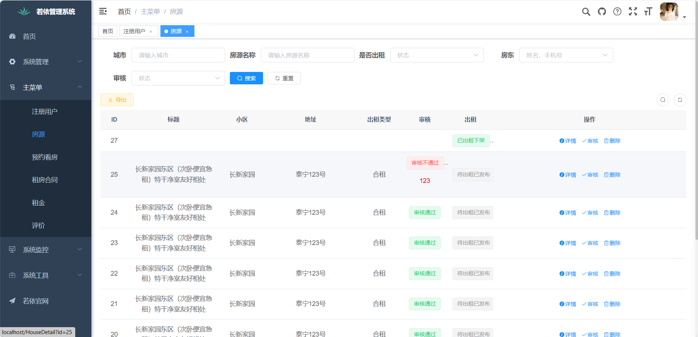Open the GitHub source icon
This screenshot has height=337, width=698.
[602, 12]
